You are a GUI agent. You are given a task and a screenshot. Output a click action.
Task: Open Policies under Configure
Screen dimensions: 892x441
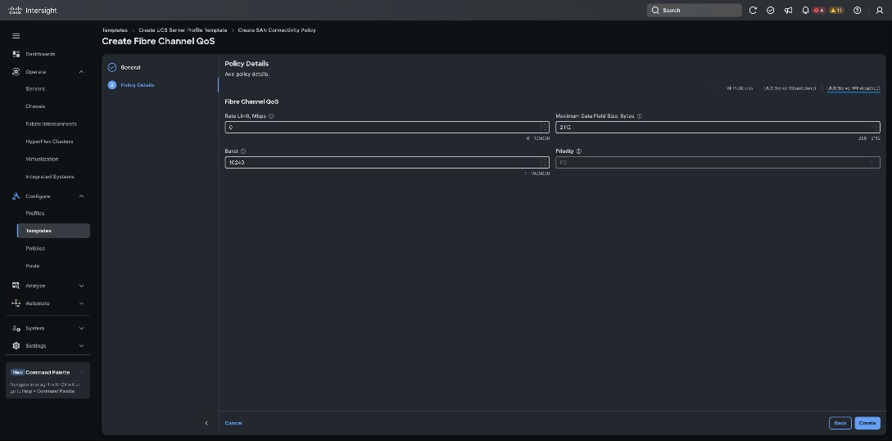coord(35,249)
